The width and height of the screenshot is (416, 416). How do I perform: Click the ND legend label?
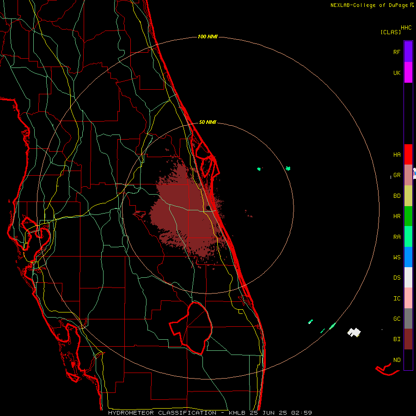click(397, 360)
